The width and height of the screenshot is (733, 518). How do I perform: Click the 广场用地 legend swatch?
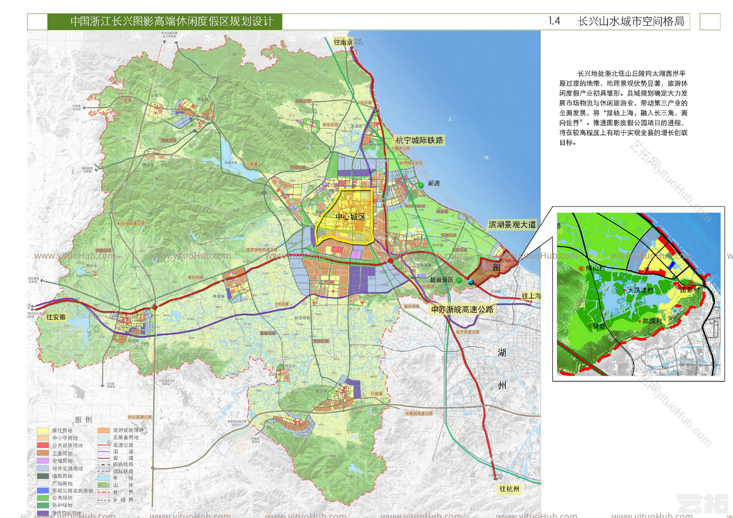click(43, 483)
